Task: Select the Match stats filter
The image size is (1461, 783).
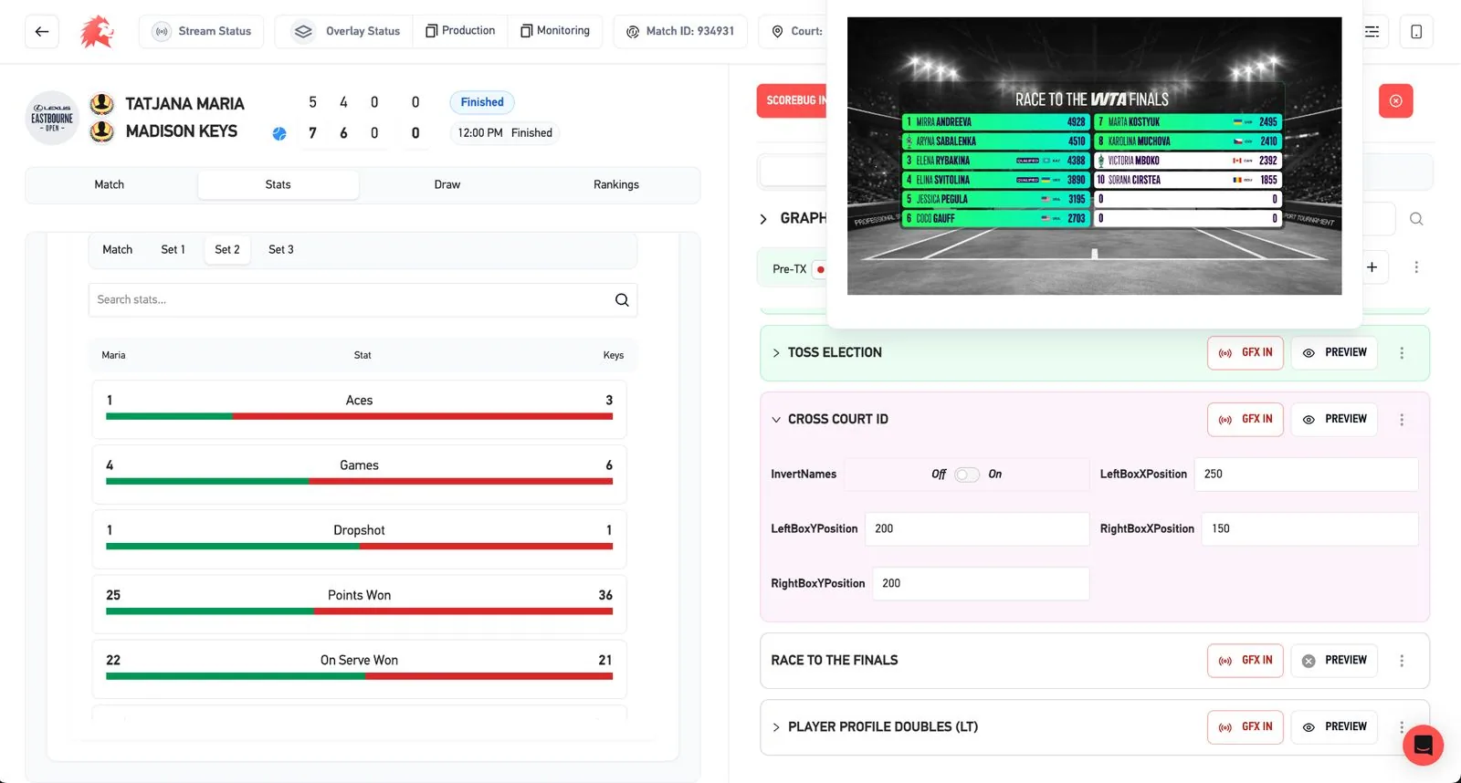Action: tap(118, 249)
